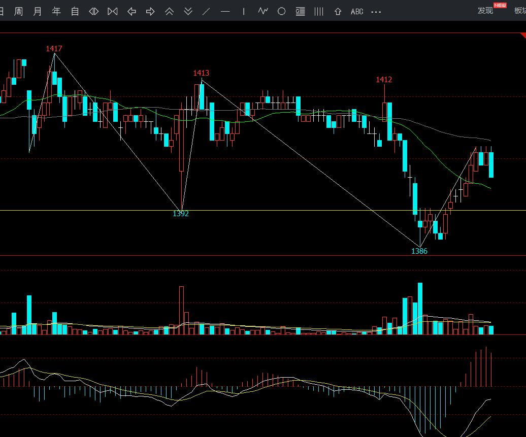The image size is (526, 437).
Task: Click the left arrow navigation icon
Action: pyautogui.click(x=131, y=11)
